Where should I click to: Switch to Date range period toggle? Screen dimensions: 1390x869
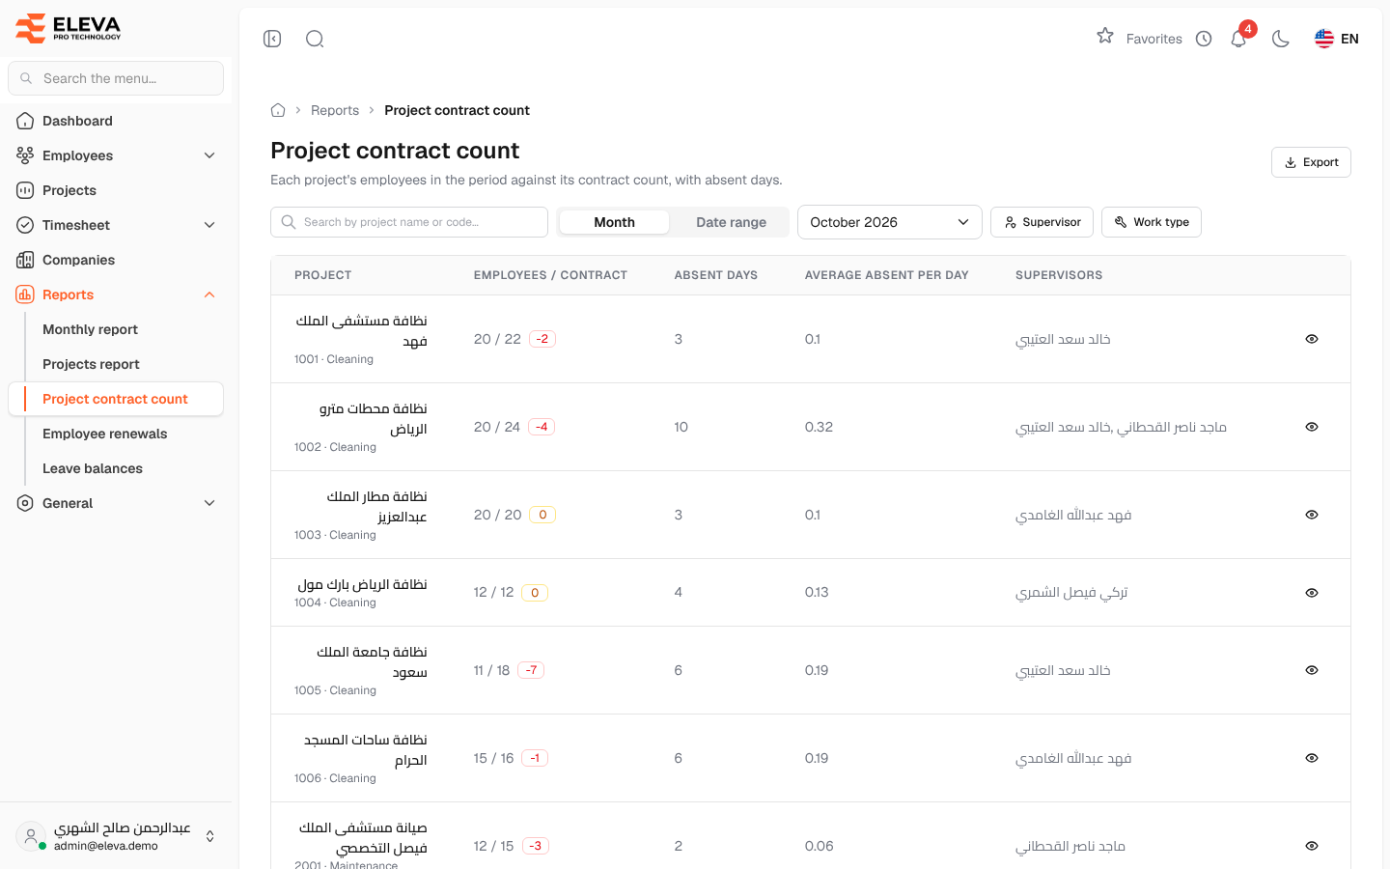point(731,222)
